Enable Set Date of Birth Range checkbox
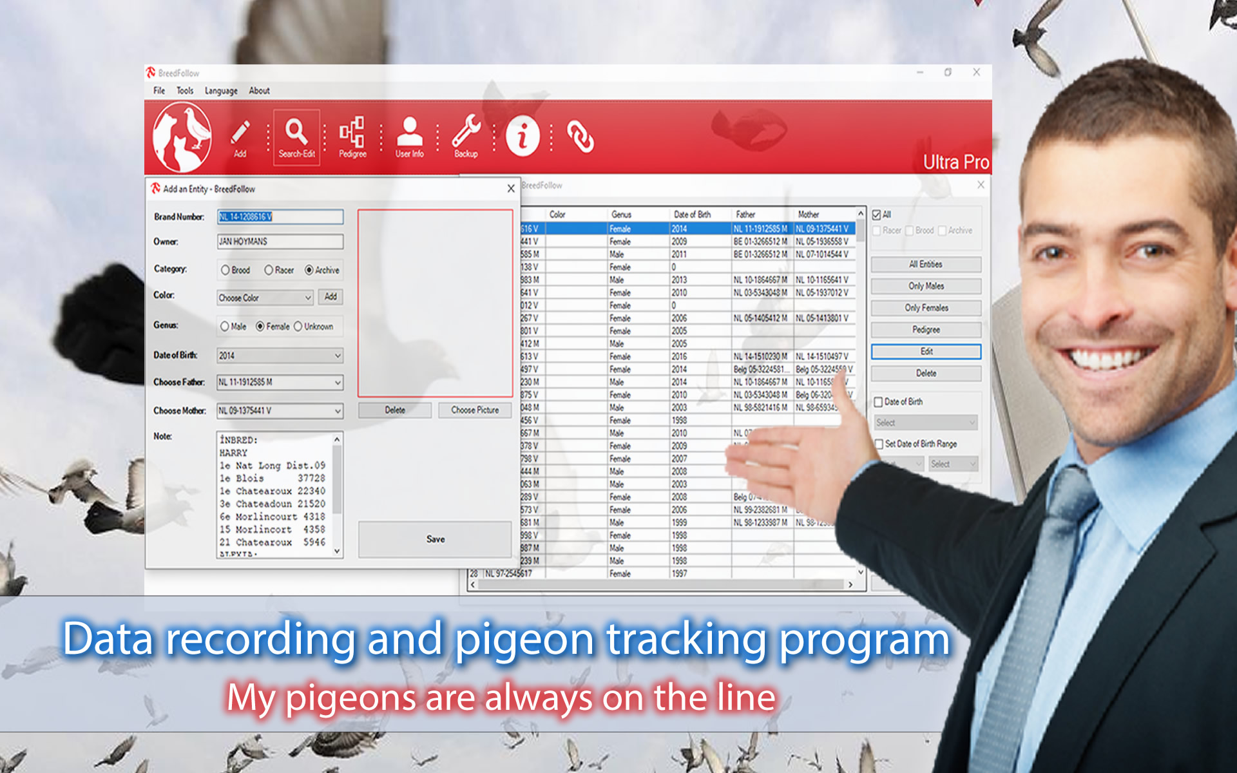 click(878, 444)
